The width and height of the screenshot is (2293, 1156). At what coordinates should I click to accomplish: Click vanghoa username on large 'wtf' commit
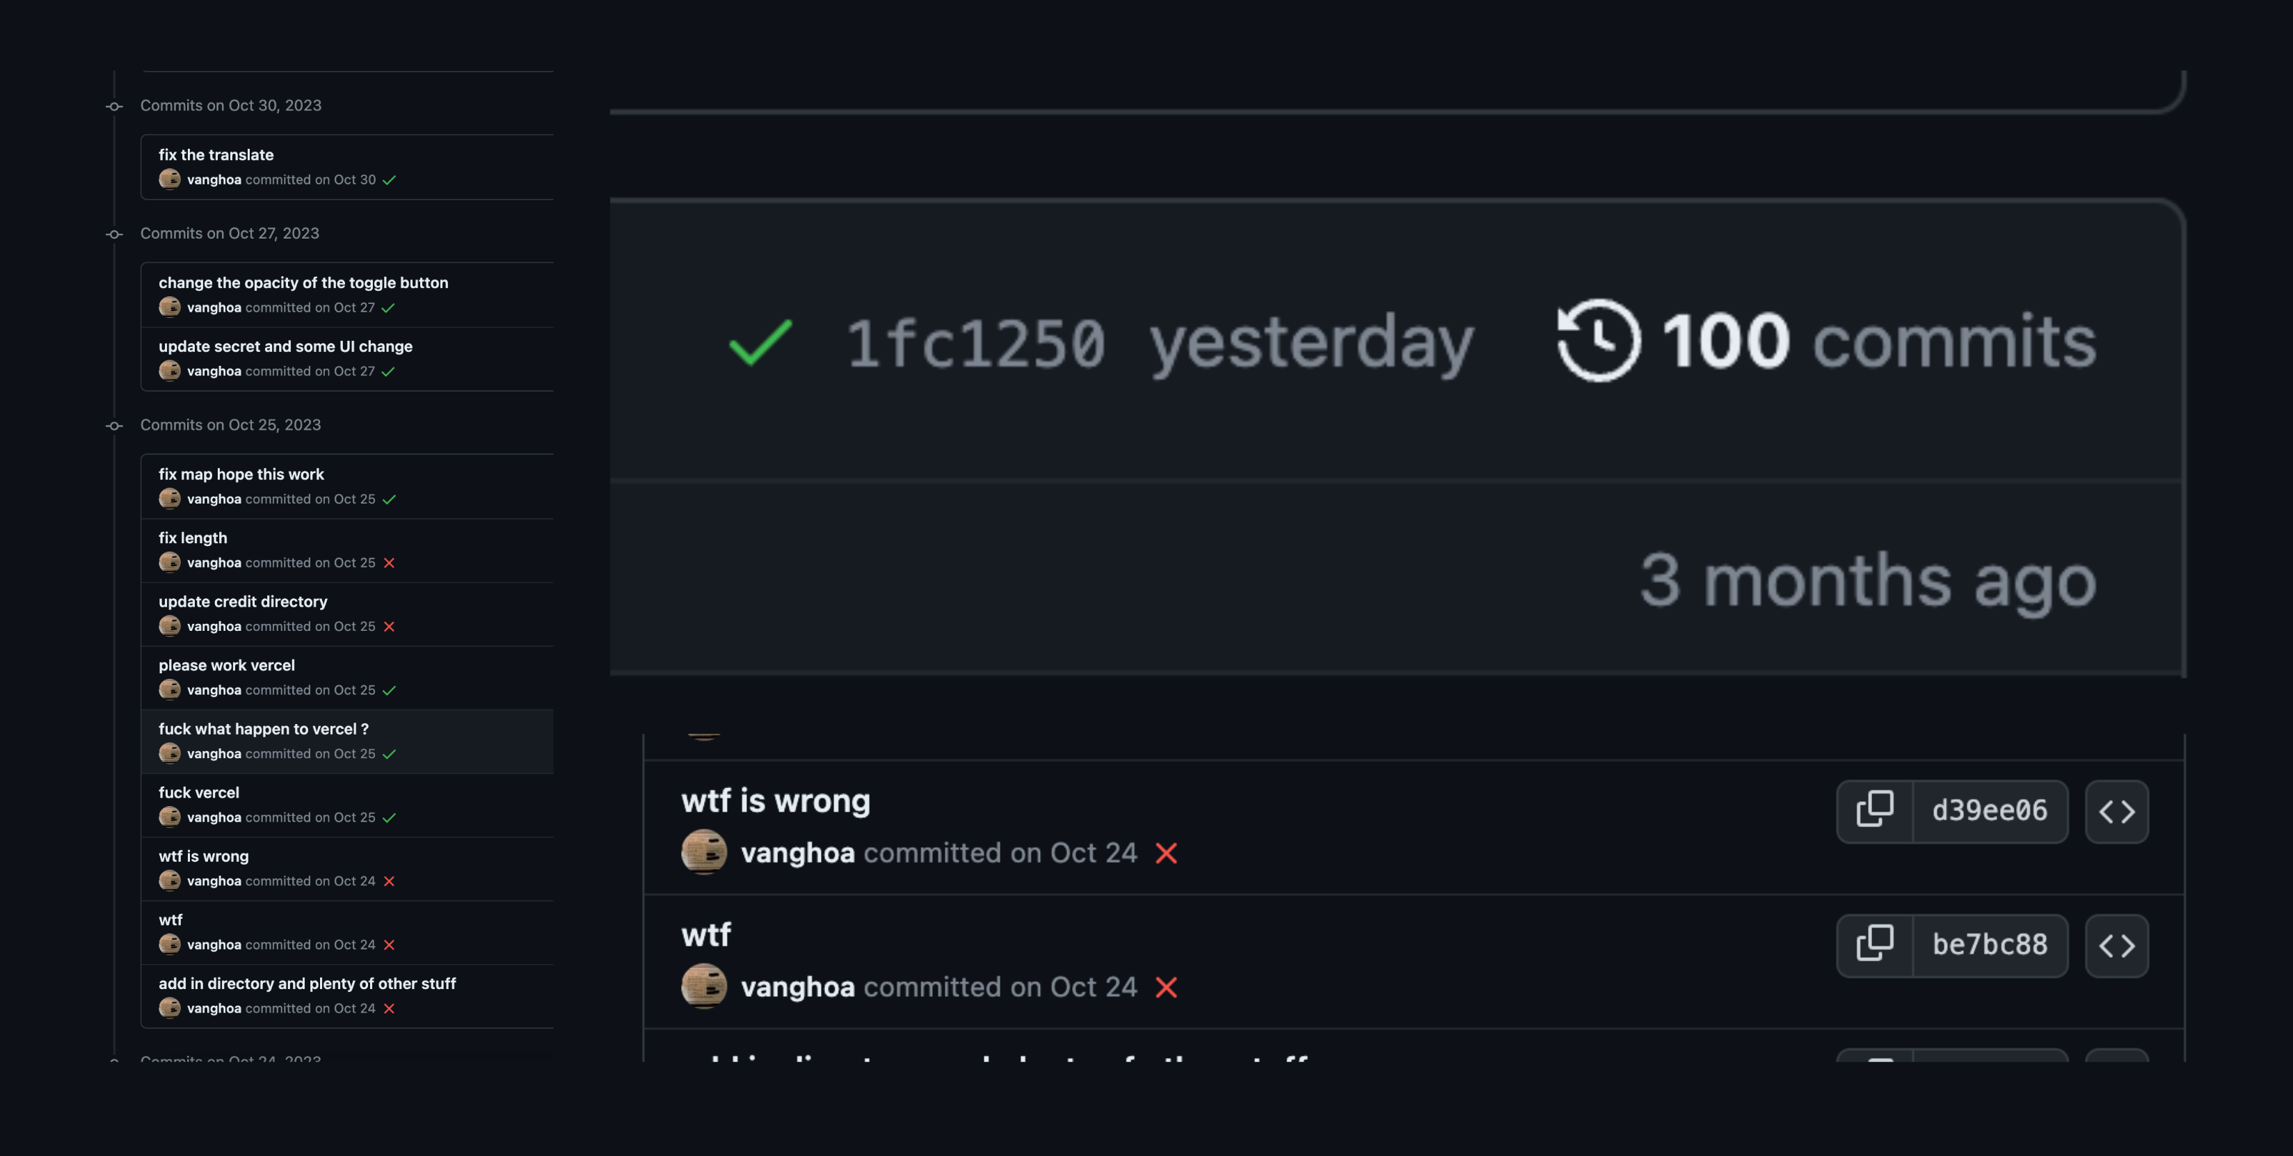797,987
